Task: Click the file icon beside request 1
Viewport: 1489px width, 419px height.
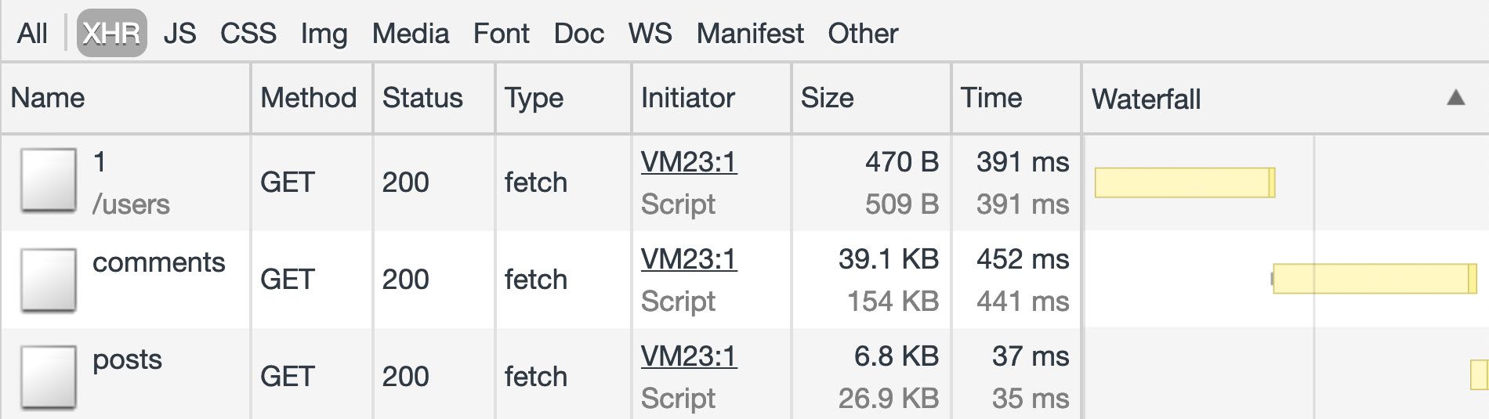Action: click(49, 181)
